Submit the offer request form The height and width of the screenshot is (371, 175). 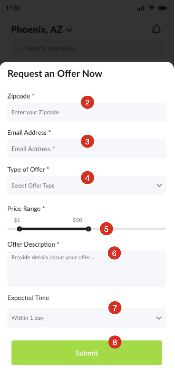(x=86, y=353)
